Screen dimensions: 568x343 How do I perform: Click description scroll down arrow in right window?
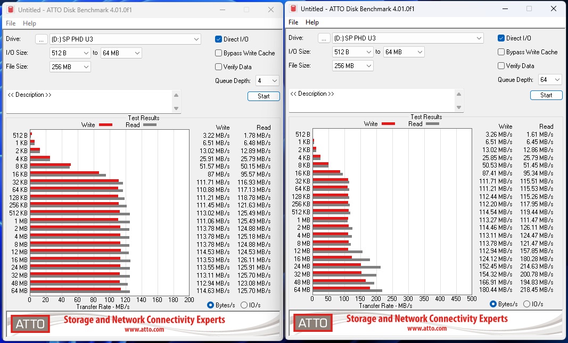pos(458,107)
